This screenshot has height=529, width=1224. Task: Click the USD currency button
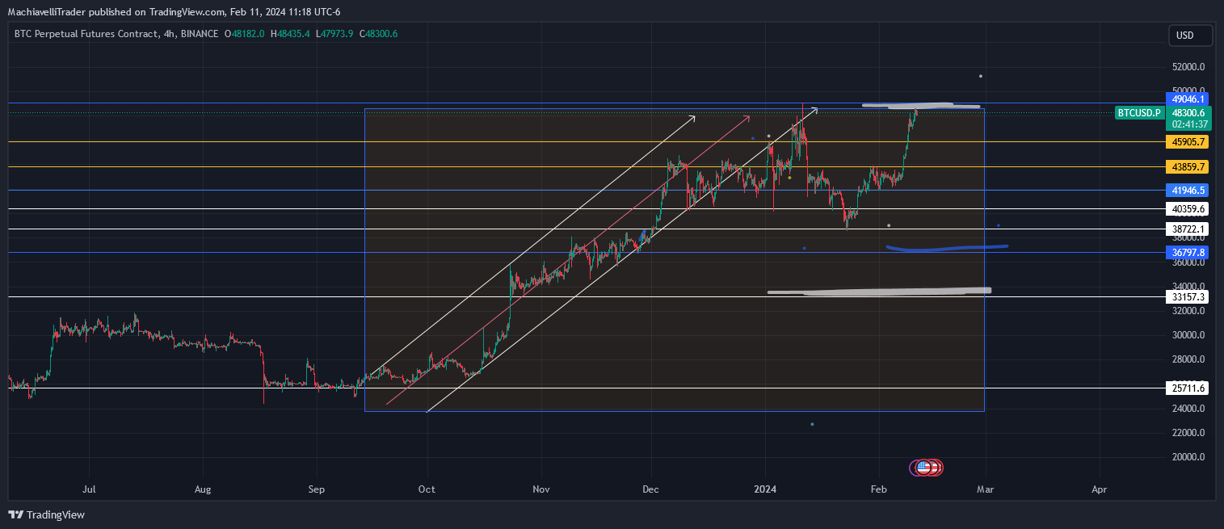(x=1190, y=36)
